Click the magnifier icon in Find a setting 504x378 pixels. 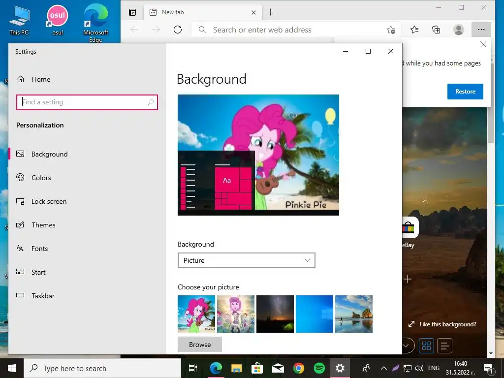click(151, 102)
